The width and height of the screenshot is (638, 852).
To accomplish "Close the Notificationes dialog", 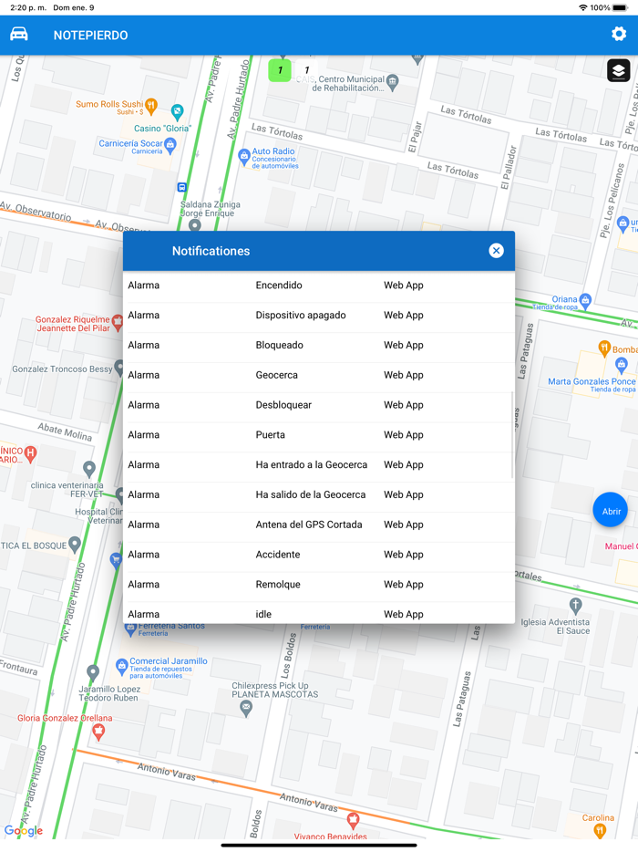I will 496,251.
